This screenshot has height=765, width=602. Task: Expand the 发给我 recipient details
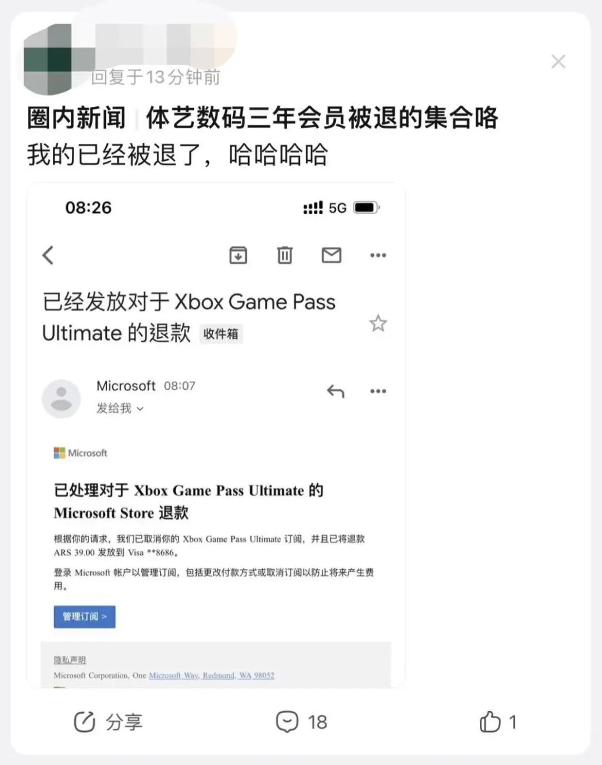pos(120,409)
